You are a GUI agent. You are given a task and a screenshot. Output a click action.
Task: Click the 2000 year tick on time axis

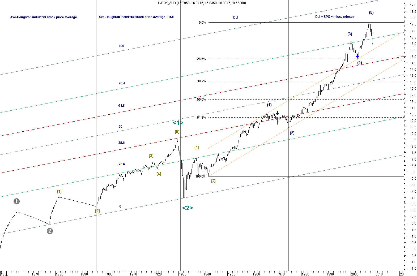(355, 274)
